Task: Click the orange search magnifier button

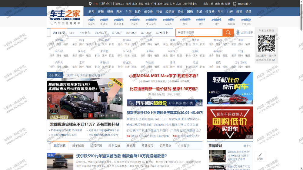Action: coord(228,33)
